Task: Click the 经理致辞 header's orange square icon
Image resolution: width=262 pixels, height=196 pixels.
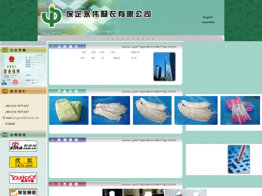Action: tap(53, 140)
